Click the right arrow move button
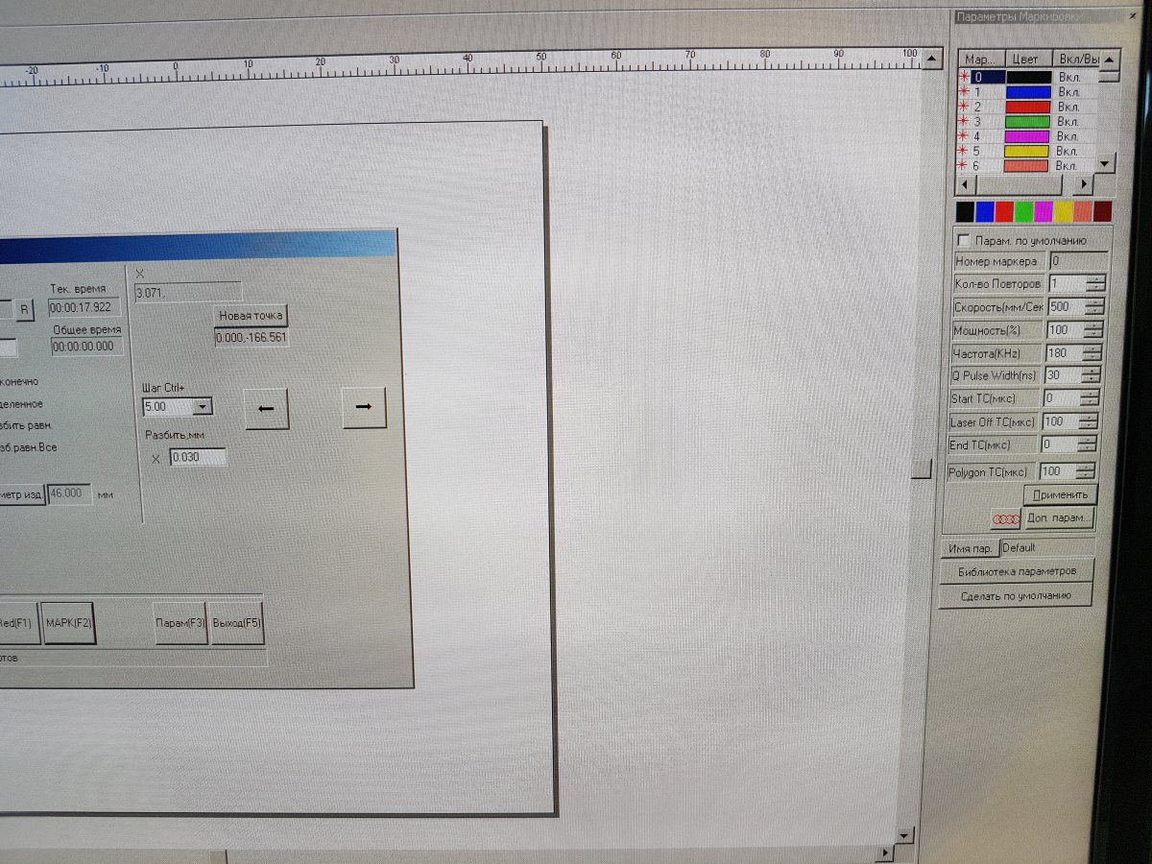 364,408
